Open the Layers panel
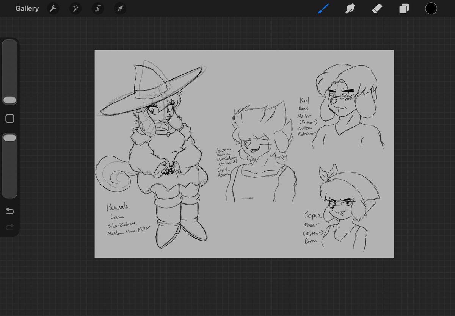This screenshot has height=316, width=455. coord(404,8)
